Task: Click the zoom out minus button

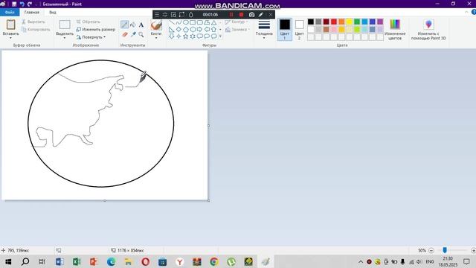Action: pos(431,250)
